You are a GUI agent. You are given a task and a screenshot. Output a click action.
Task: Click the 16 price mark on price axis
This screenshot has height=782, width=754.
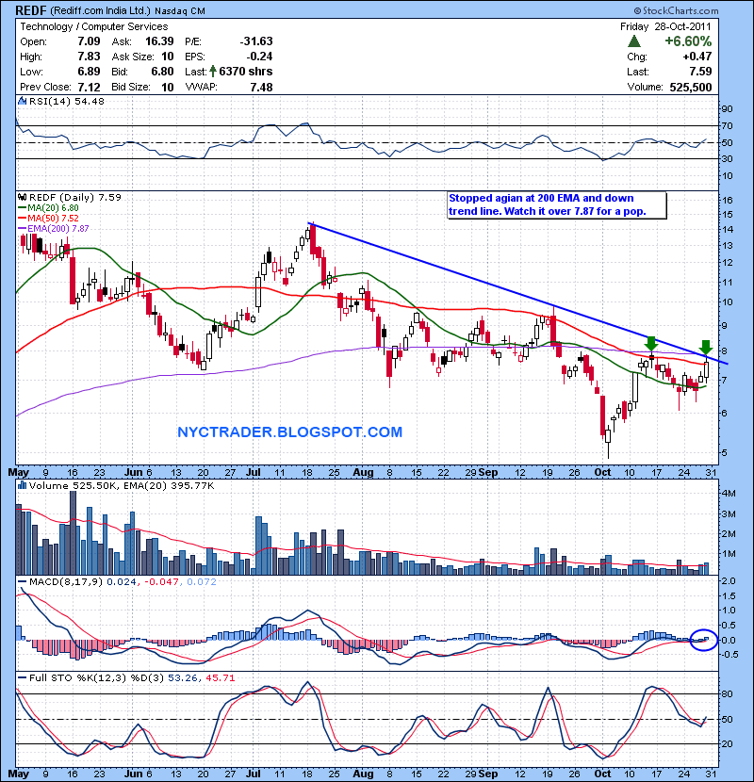[727, 201]
